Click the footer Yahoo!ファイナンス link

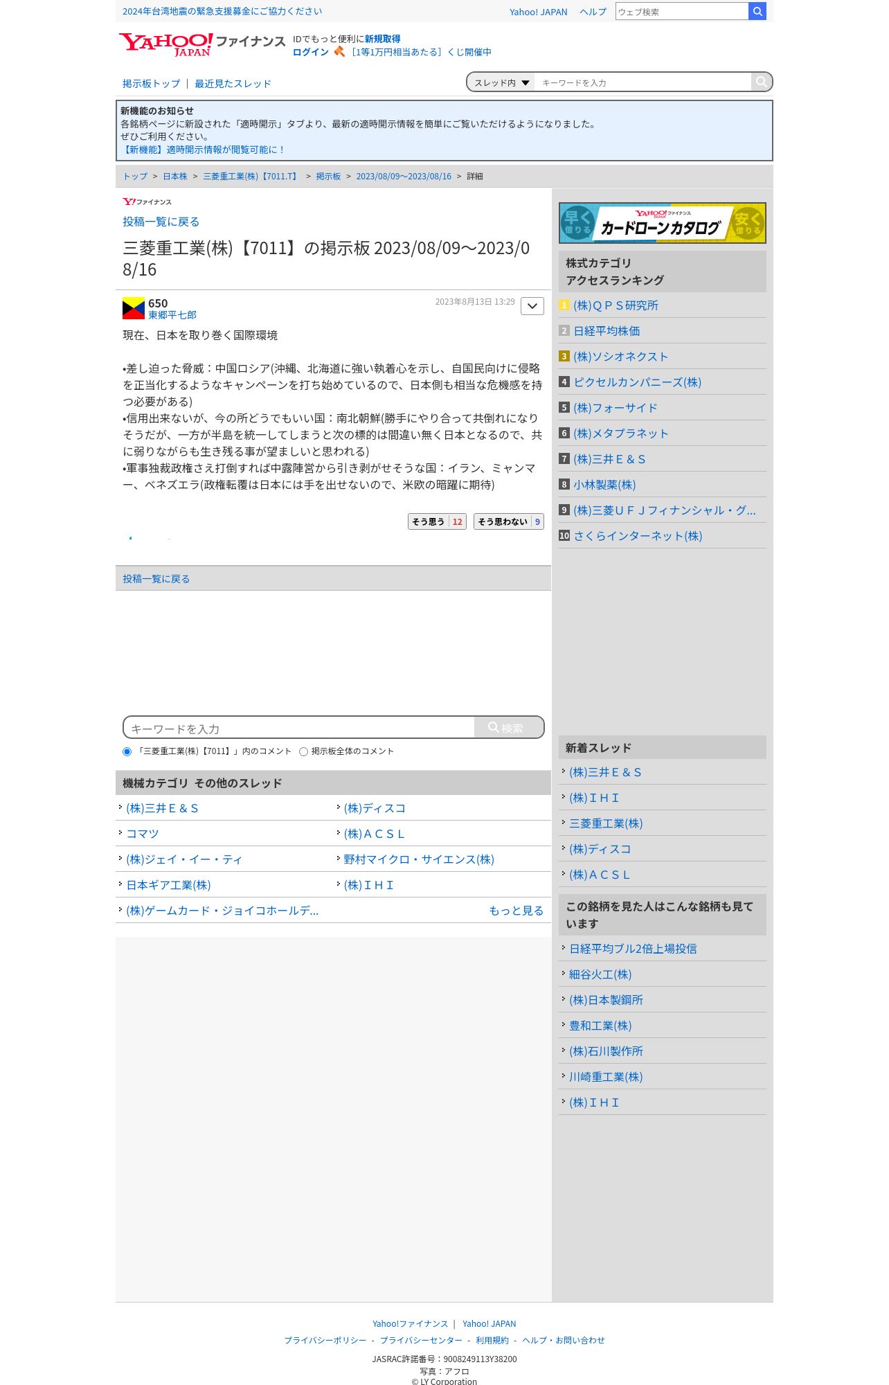click(411, 1324)
